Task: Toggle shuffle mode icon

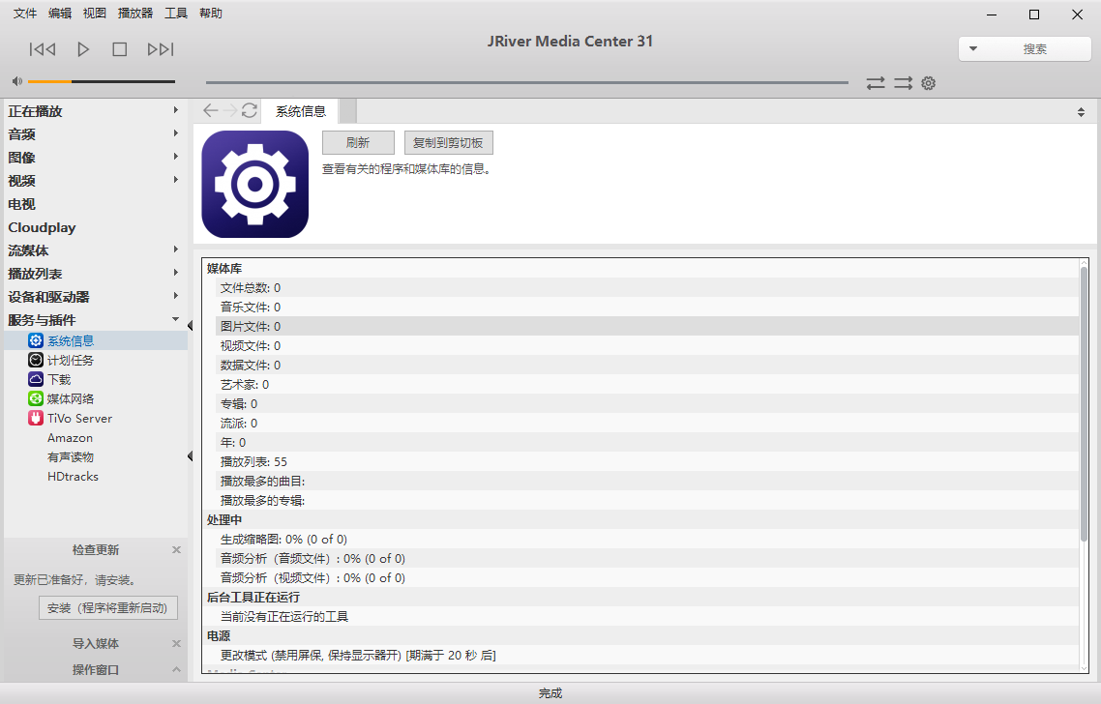Action: click(x=903, y=83)
